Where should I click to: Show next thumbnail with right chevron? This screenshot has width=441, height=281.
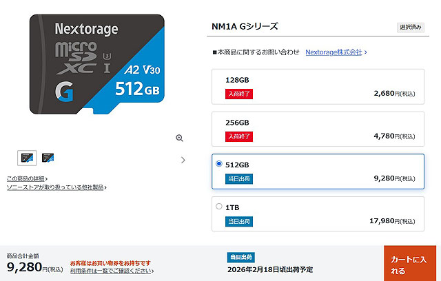[183, 160]
